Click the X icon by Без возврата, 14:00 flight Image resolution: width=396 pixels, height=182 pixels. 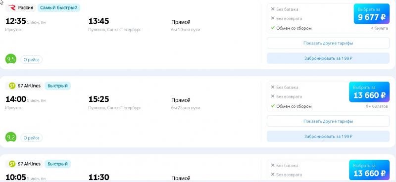[273, 96]
